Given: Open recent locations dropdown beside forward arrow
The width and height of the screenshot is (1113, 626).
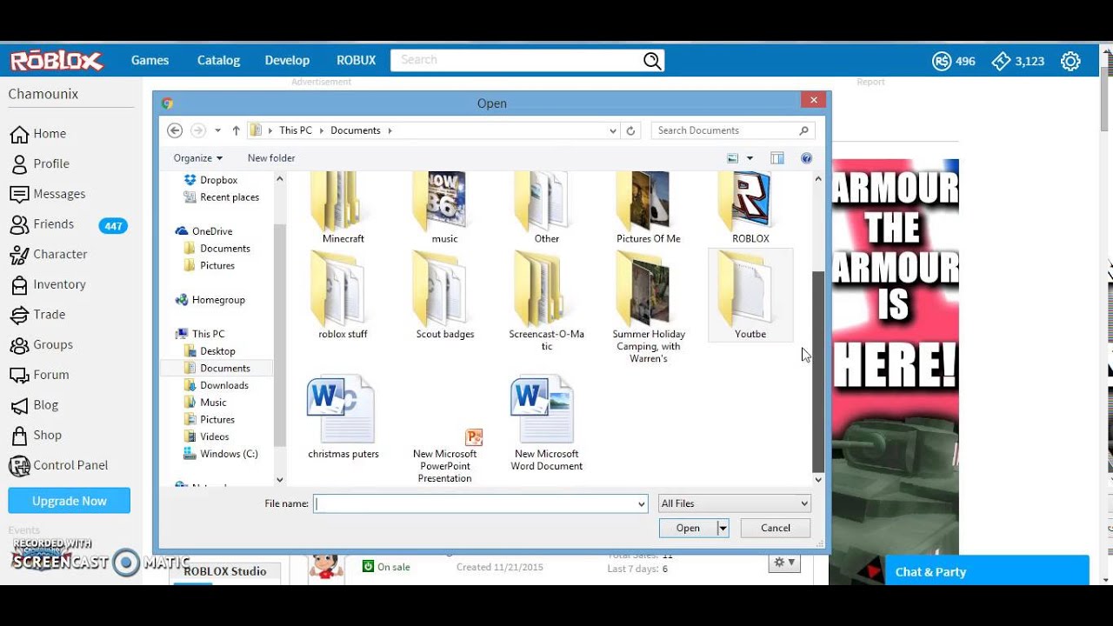Looking at the screenshot, I should (x=217, y=130).
